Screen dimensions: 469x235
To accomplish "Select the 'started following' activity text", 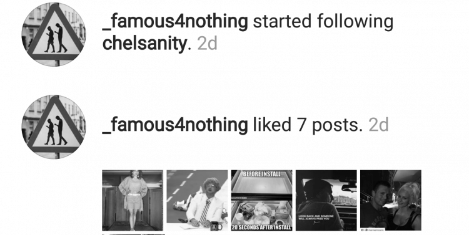I will click(323, 22).
